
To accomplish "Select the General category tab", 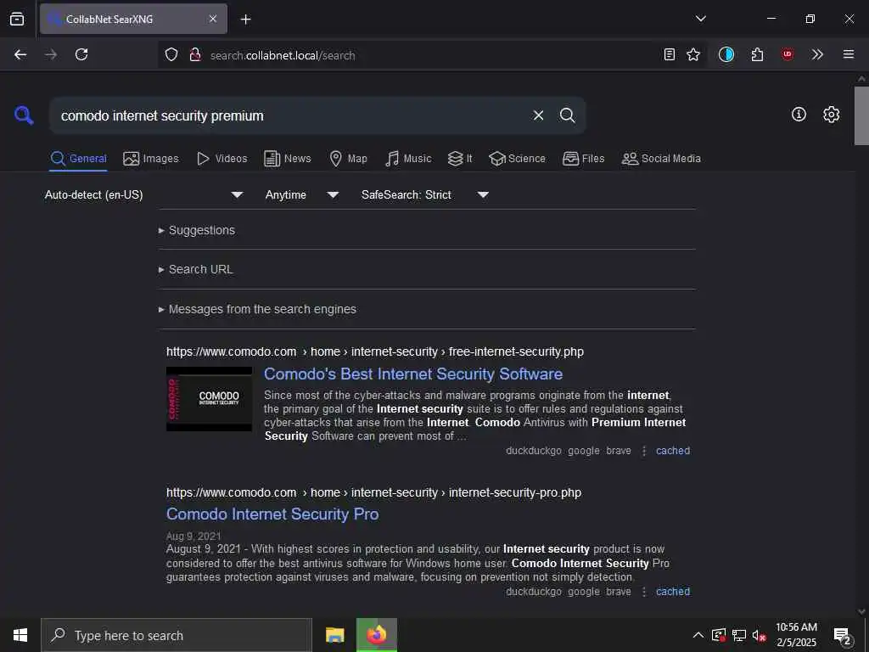I will (x=78, y=159).
